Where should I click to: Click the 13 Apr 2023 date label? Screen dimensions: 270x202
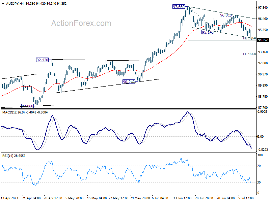tap(9, 198)
